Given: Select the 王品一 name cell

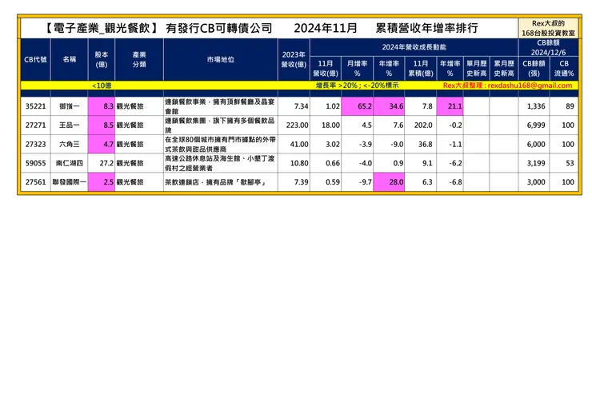Looking at the screenshot, I should tap(69, 125).
